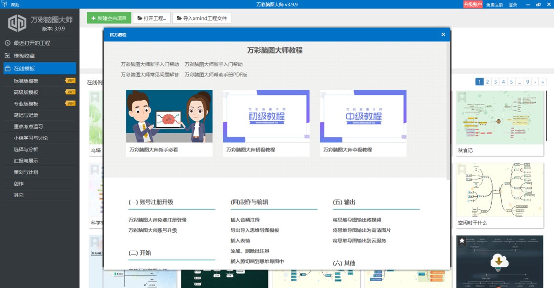Screen dimensions: 554x288
Task: Click the 在线模板 sidebar icon
Action: [x=7, y=69]
